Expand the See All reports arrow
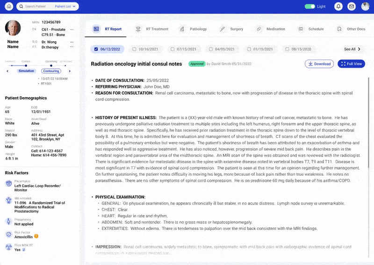The width and height of the screenshot is (374, 265). point(359,49)
